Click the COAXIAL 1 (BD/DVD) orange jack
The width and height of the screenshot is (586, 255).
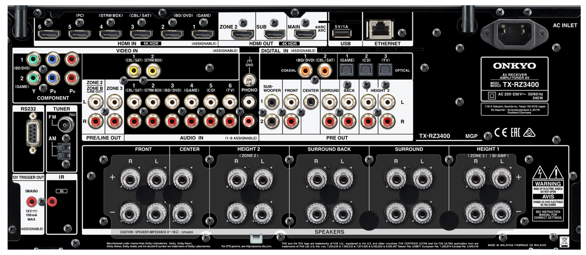307,69
